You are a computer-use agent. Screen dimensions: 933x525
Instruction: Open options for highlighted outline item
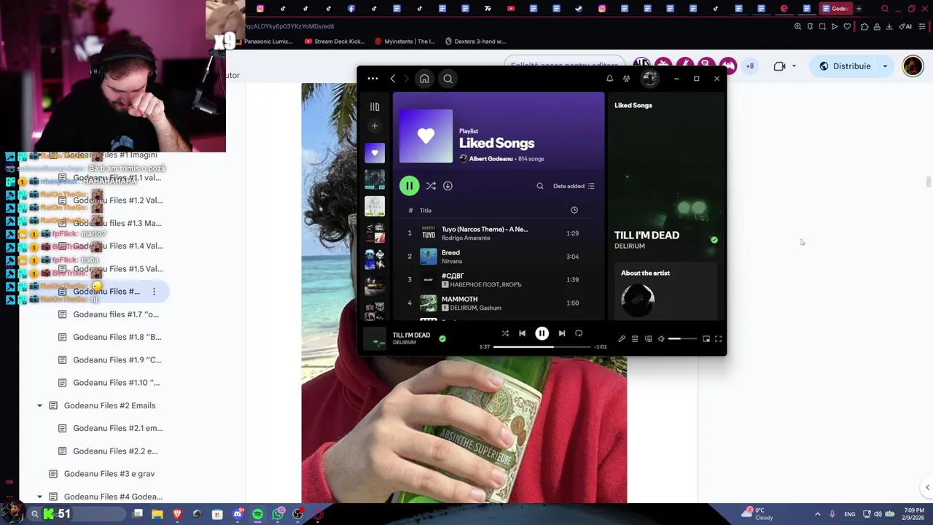154,292
